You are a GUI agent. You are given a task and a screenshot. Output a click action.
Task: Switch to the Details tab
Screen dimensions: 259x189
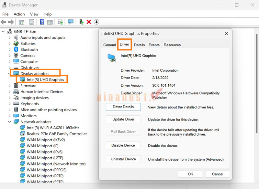tap(139, 45)
